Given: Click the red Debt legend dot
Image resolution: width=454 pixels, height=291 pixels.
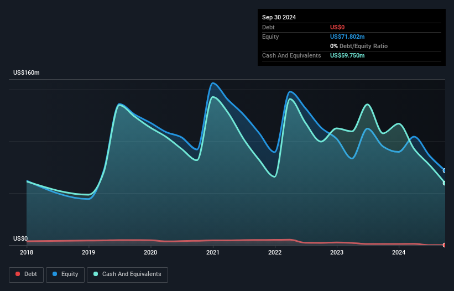Looking at the screenshot, I should 18,274.
